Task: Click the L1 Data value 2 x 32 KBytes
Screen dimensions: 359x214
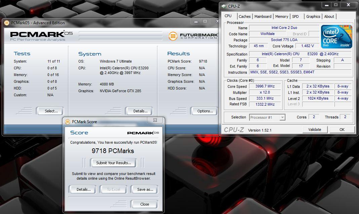Action: [318, 86]
